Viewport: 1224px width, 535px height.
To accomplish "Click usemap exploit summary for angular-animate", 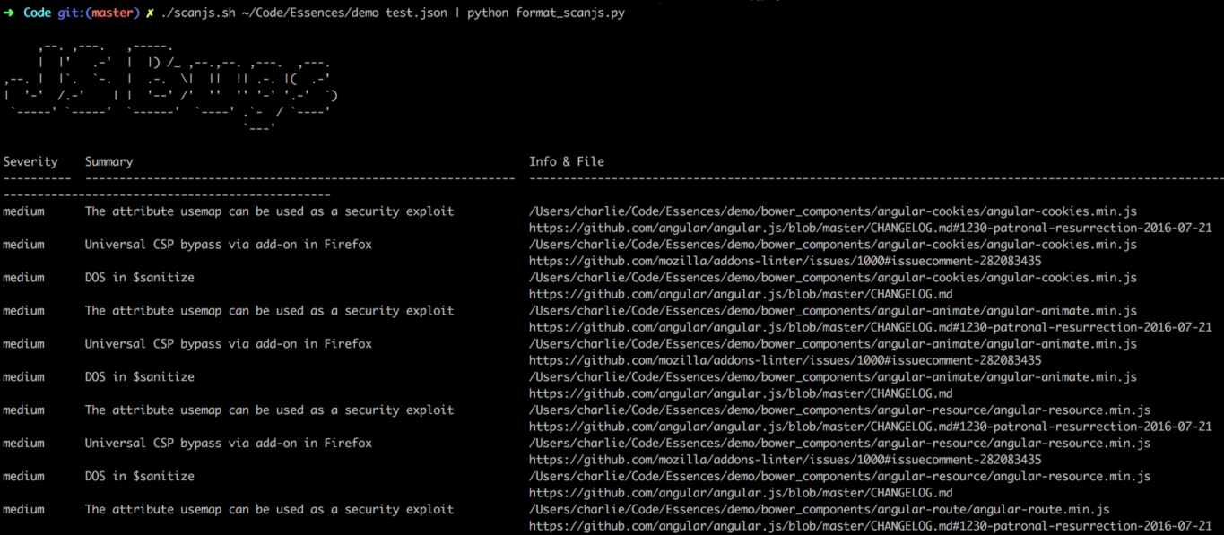I will pyautogui.click(x=269, y=311).
